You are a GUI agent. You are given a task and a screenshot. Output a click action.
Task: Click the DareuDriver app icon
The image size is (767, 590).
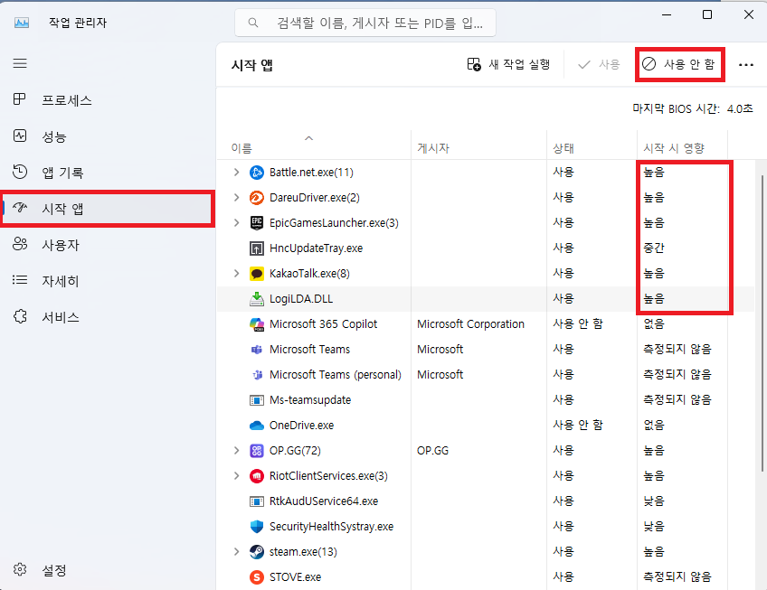[x=257, y=198]
